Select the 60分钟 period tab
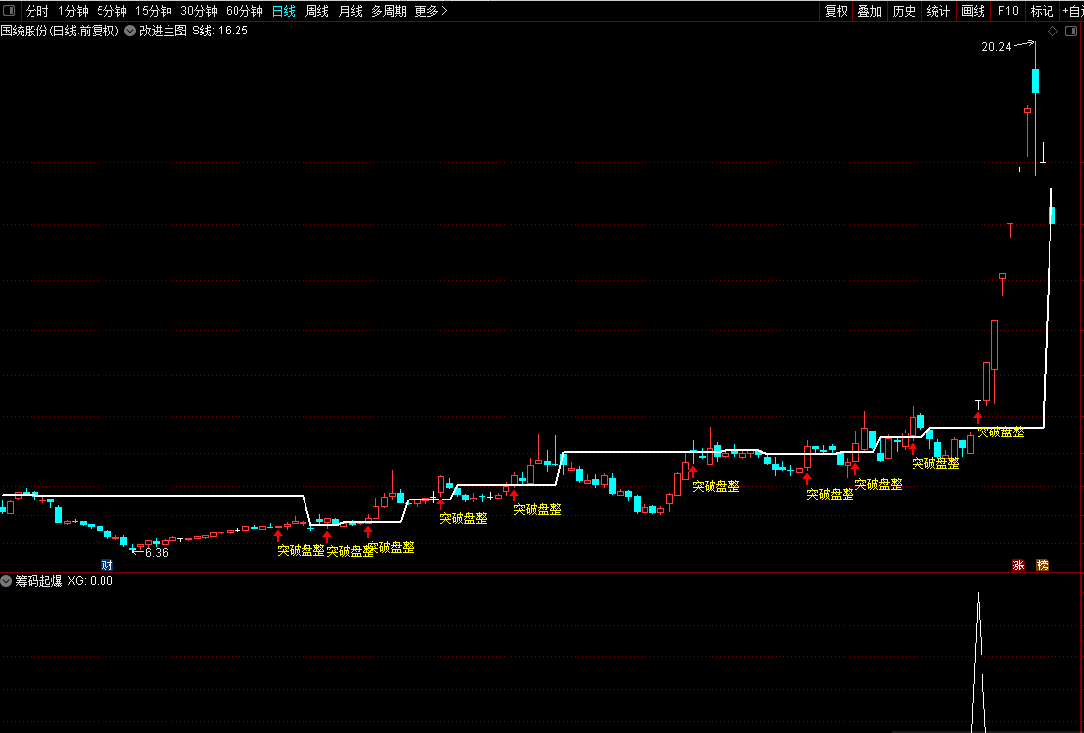The width and height of the screenshot is (1084, 733). click(244, 11)
